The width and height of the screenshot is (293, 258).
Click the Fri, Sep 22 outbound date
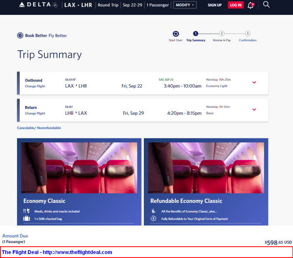coord(132,86)
